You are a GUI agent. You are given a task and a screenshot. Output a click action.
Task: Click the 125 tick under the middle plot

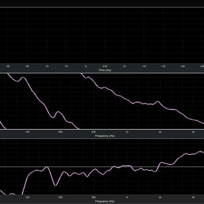point(27,132)
